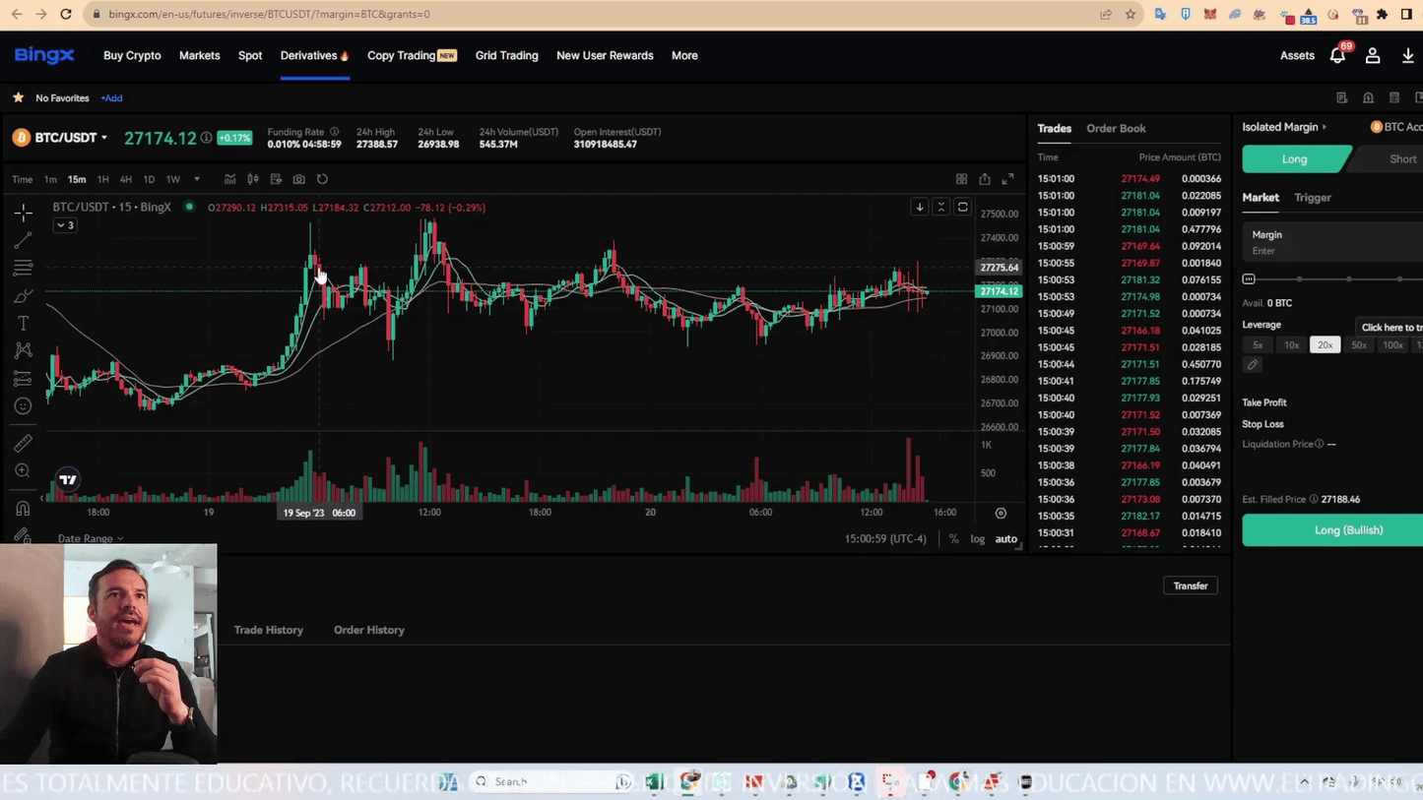This screenshot has height=800, width=1423.
Task: Collapse the indicator legend showing 3
Action: 64,225
